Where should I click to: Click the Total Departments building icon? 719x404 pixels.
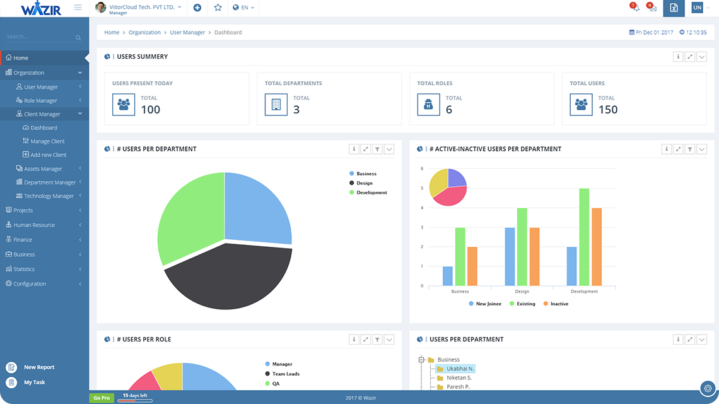(x=276, y=105)
